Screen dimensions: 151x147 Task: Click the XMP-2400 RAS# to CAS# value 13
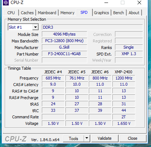pyautogui.click(x=124, y=91)
